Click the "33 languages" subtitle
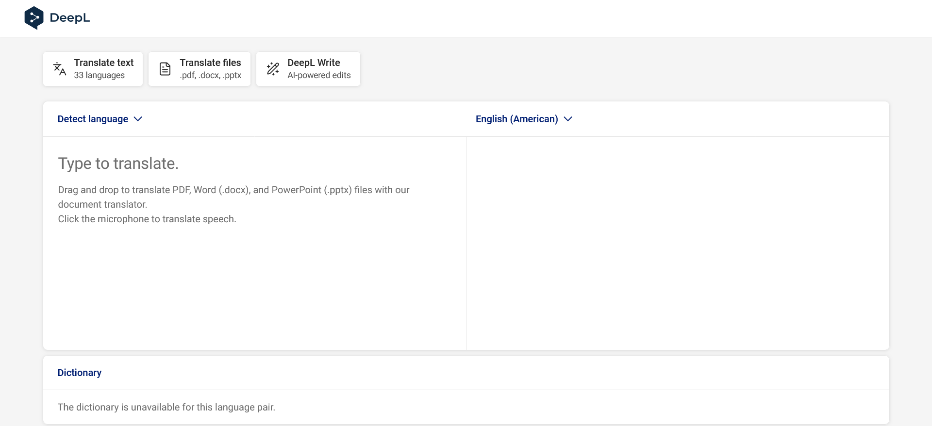The image size is (932, 426). point(99,75)
